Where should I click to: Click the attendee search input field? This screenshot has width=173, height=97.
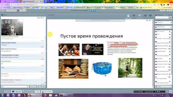tap(162, 17)
